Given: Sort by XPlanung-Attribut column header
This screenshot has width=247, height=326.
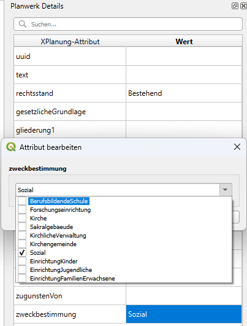Looking at the screenshot, I should tap(70, 41).
